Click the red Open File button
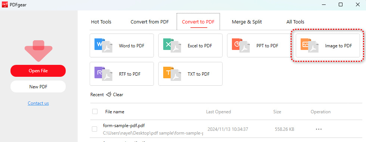The height and width of the screenshot is (142, 366). (38, 71)
